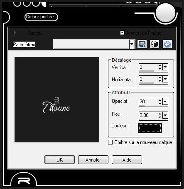The height and width of the screenshot is (189, 184).
Task: Increase the Vertical value with up arrow
Action: click(x=160, y=66)
